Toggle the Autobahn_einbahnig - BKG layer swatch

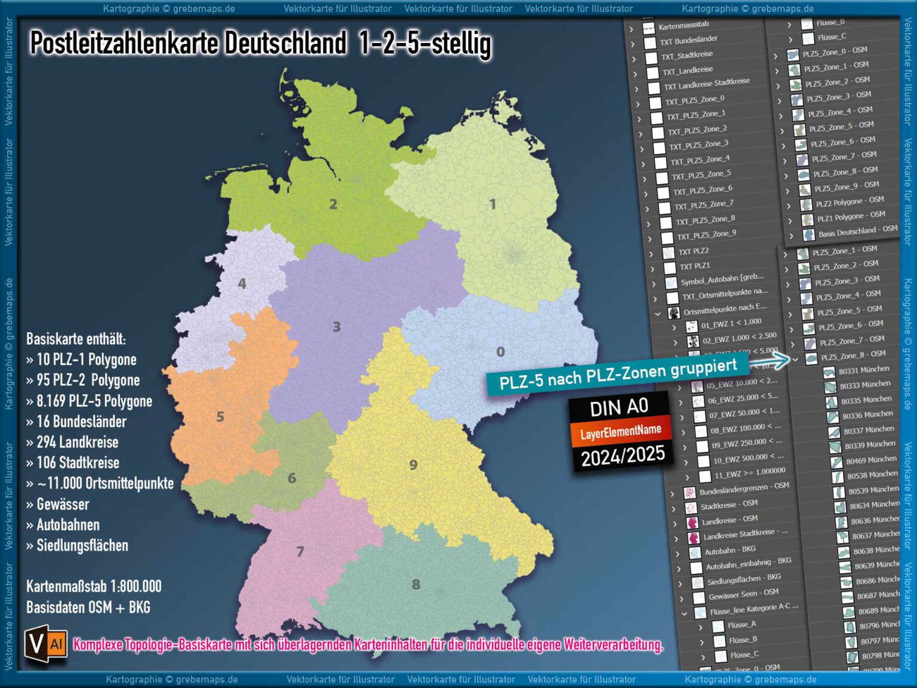(x=696, y=567)
